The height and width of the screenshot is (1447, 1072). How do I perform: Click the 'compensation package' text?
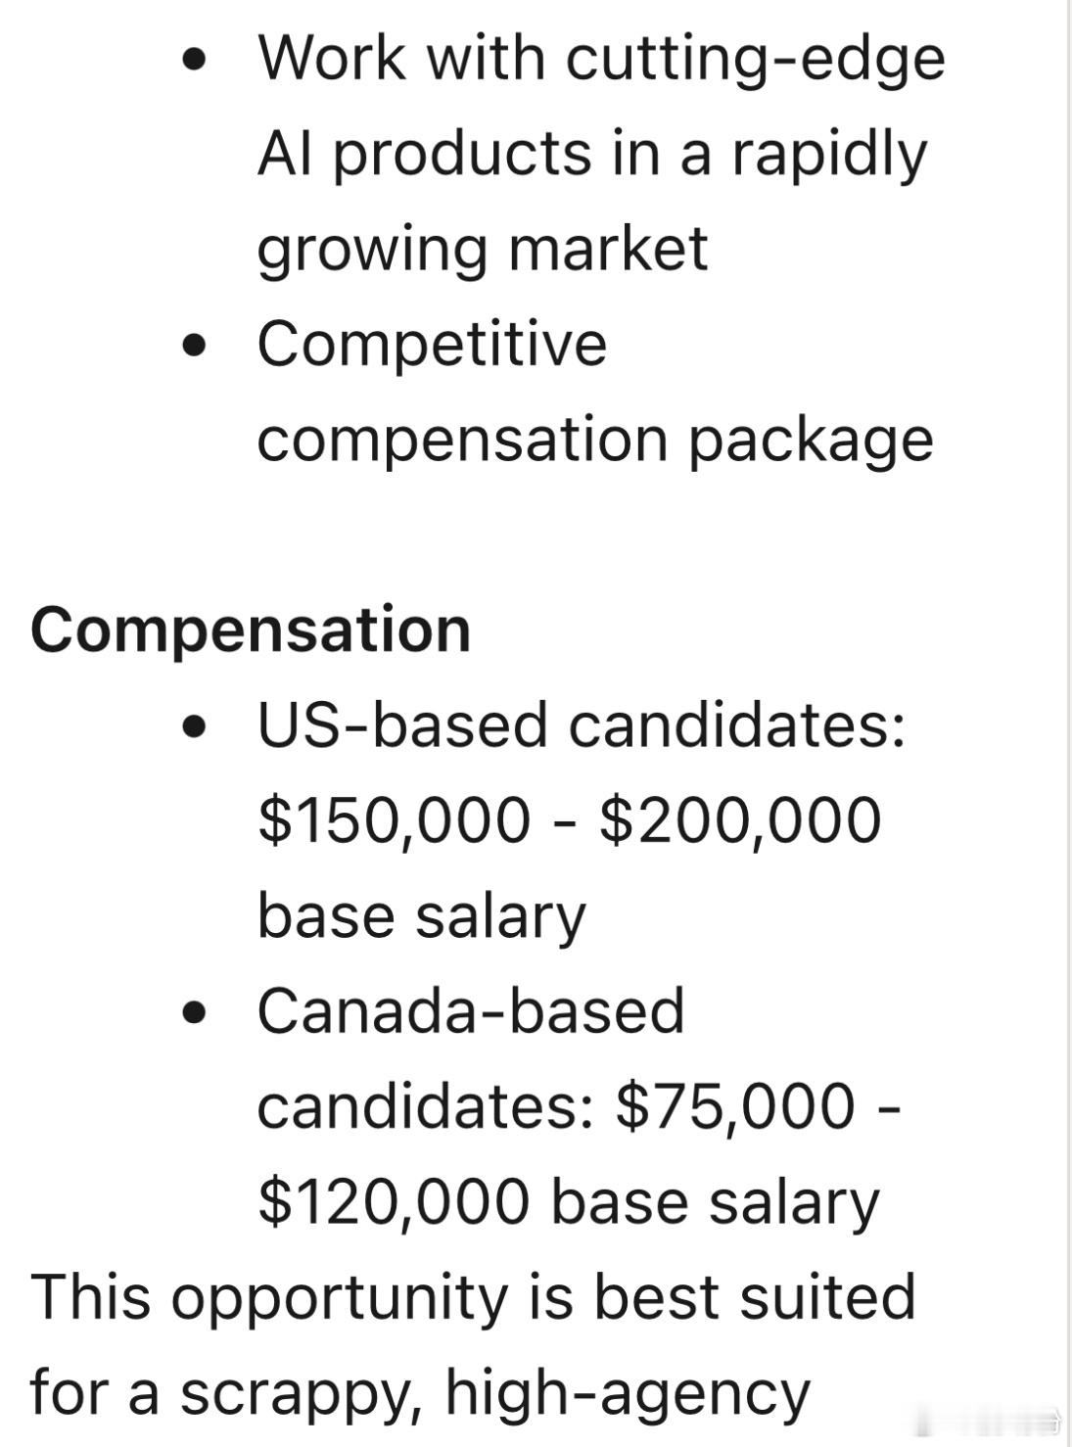595,440
